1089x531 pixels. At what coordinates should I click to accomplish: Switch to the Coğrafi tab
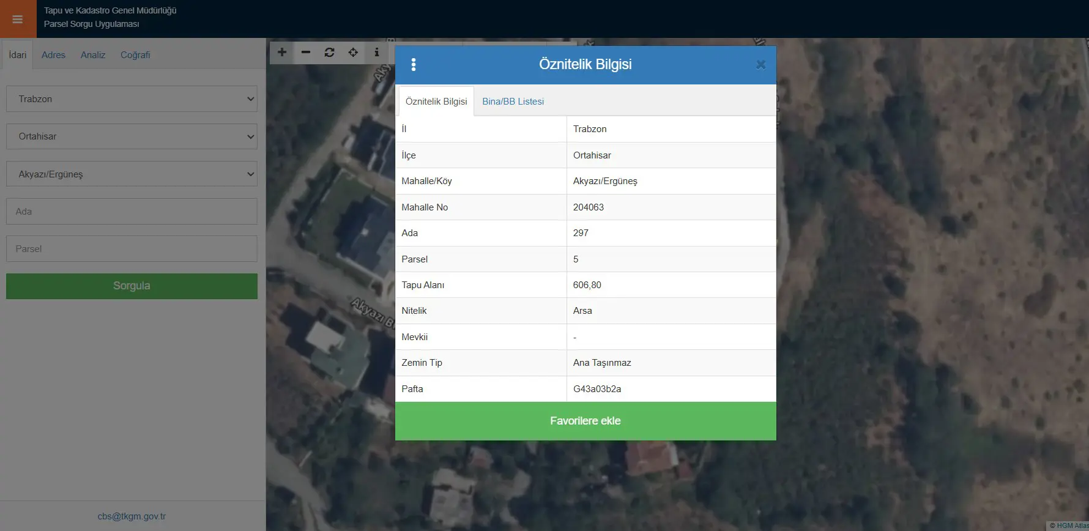pyautogui.click(x=135, y=55)
